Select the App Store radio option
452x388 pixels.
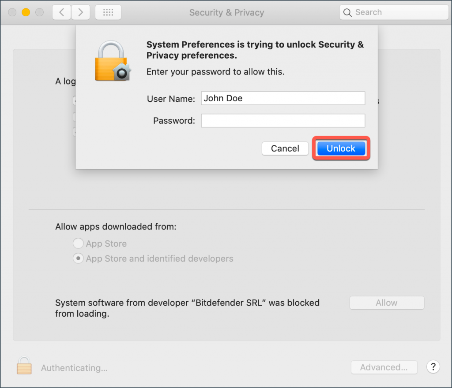78,244
